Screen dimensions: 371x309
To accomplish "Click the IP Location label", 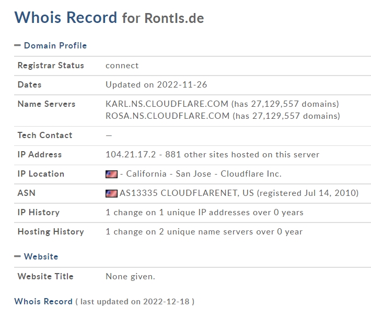I will click(41, 174).
